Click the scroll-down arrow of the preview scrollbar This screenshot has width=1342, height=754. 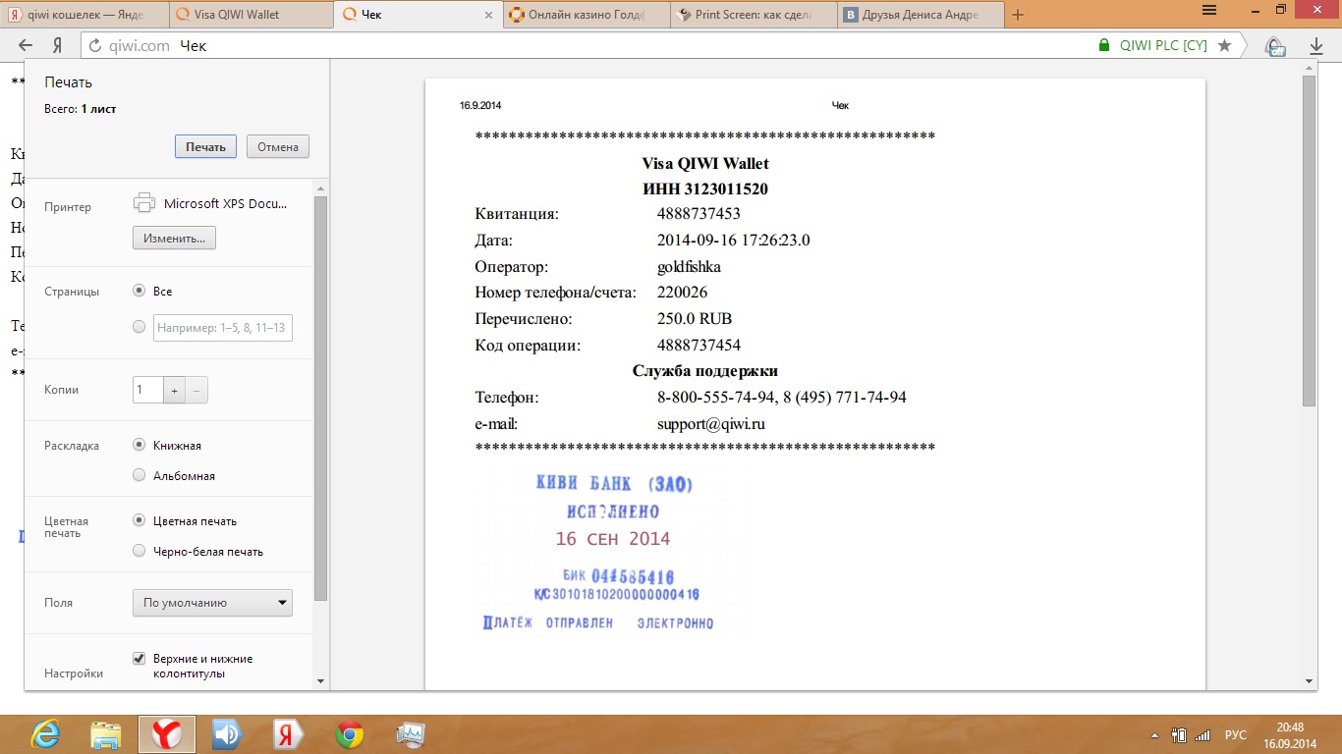coord(1309,681)
